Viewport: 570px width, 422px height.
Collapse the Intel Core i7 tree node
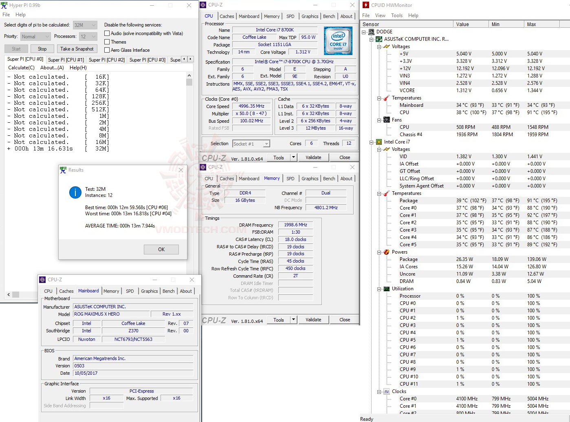point(372,142)
